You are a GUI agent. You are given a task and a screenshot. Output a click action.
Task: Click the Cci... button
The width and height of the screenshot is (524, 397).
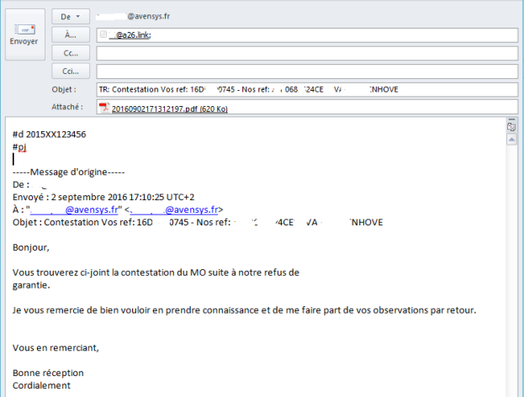(x=71, y=71)
